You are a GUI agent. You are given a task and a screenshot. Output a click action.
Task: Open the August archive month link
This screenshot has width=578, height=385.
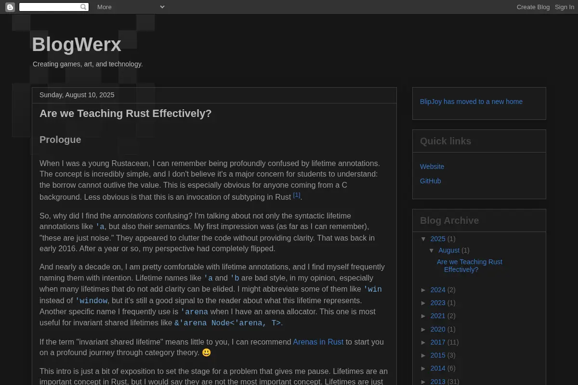[x=449, y=250]
